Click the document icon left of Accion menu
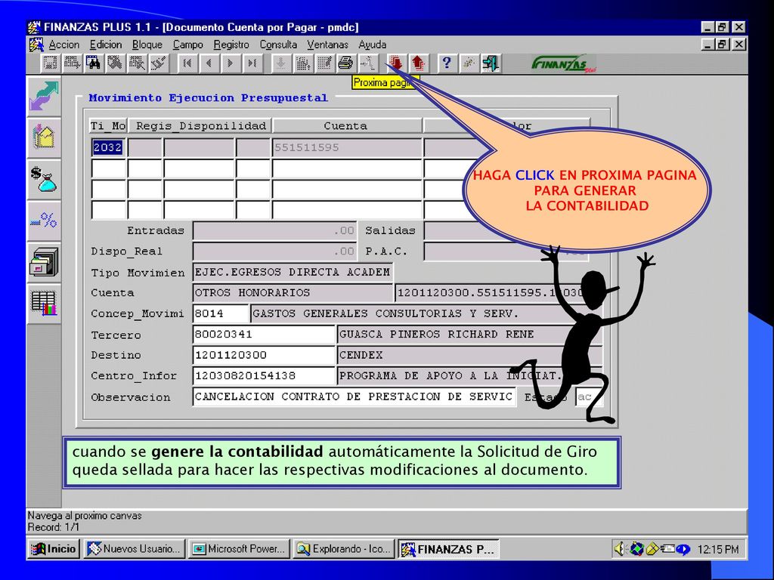 click(36, 45)
